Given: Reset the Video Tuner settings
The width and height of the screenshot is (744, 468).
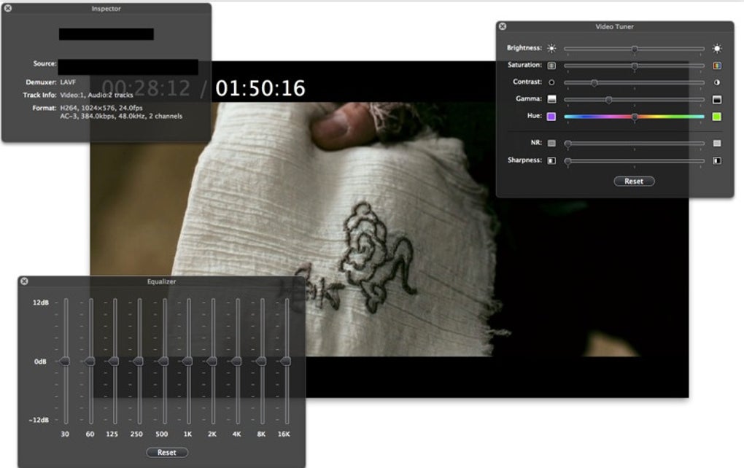Looking at the screenshot, I should (634, 181).
